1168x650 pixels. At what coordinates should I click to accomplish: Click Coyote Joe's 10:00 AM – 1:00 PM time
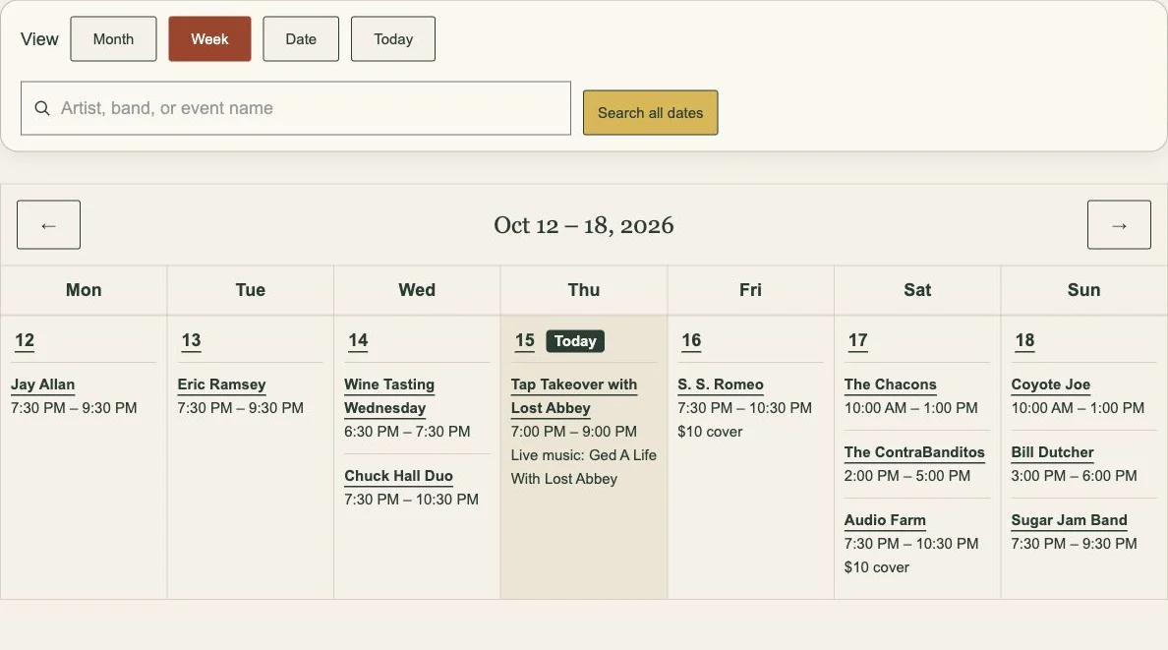[1078, 408]
